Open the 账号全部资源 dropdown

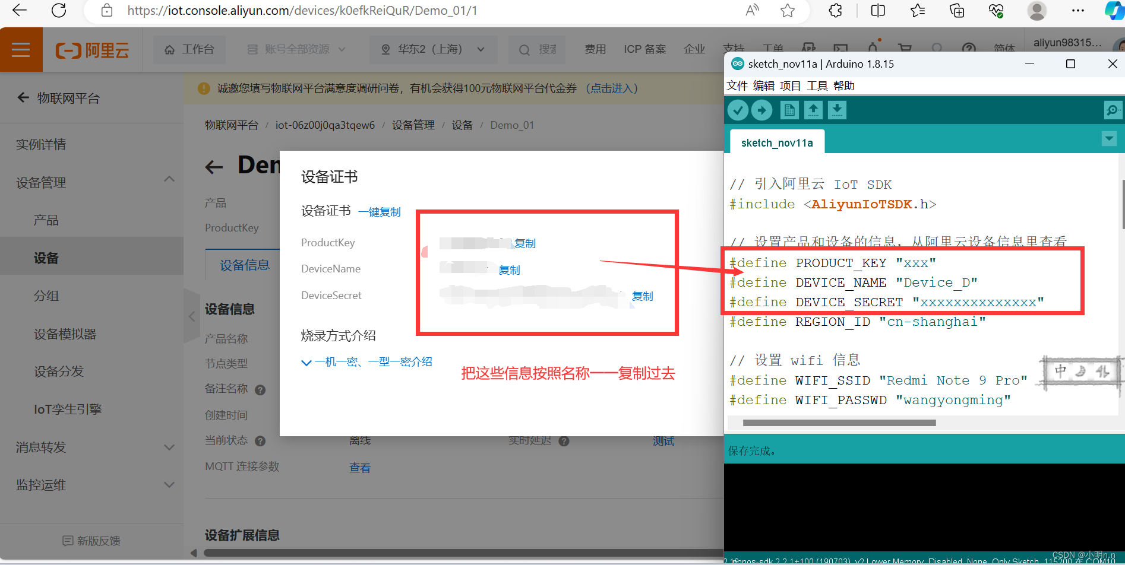click(x=296, y=50)
